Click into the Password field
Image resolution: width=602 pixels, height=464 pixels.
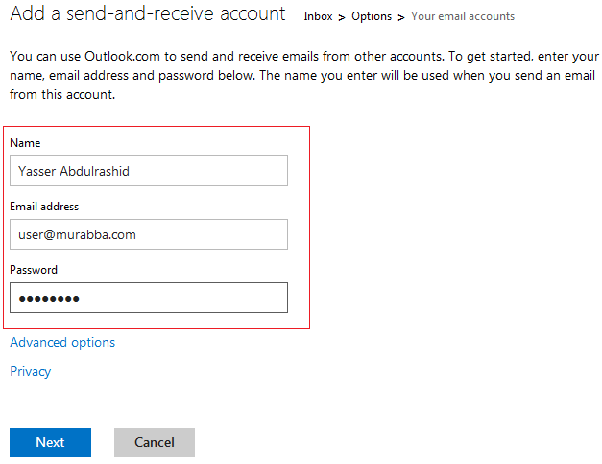(x=149, y=298)
